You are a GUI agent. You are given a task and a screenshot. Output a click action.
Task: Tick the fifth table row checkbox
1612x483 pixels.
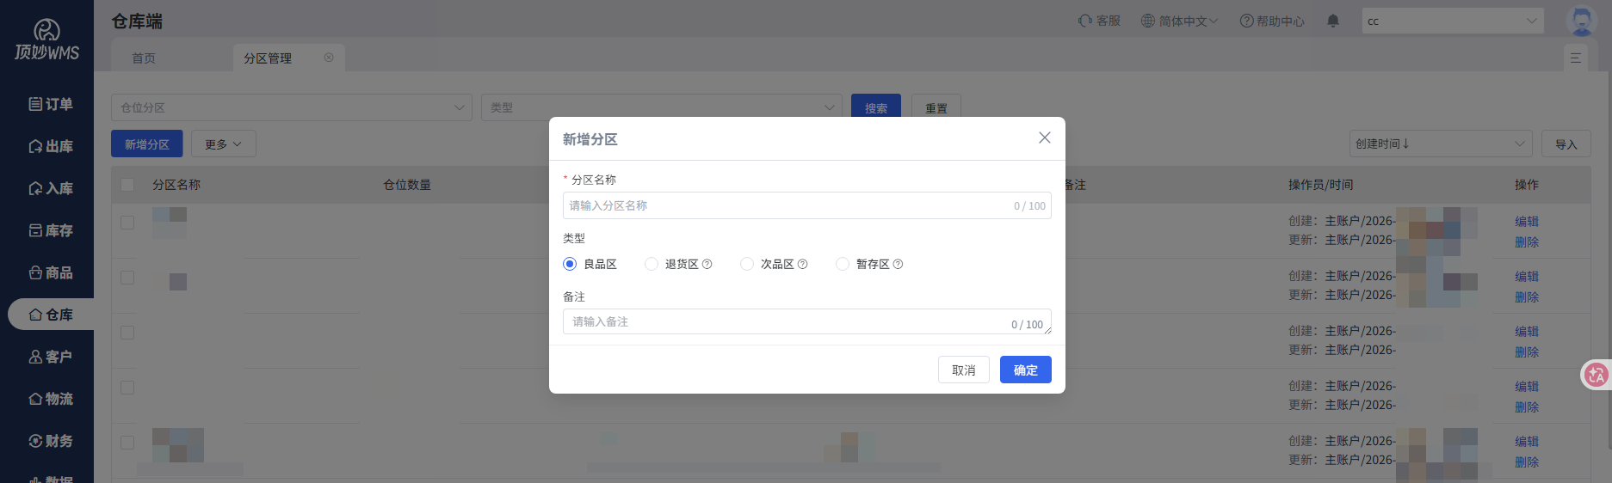coord(127,443)
